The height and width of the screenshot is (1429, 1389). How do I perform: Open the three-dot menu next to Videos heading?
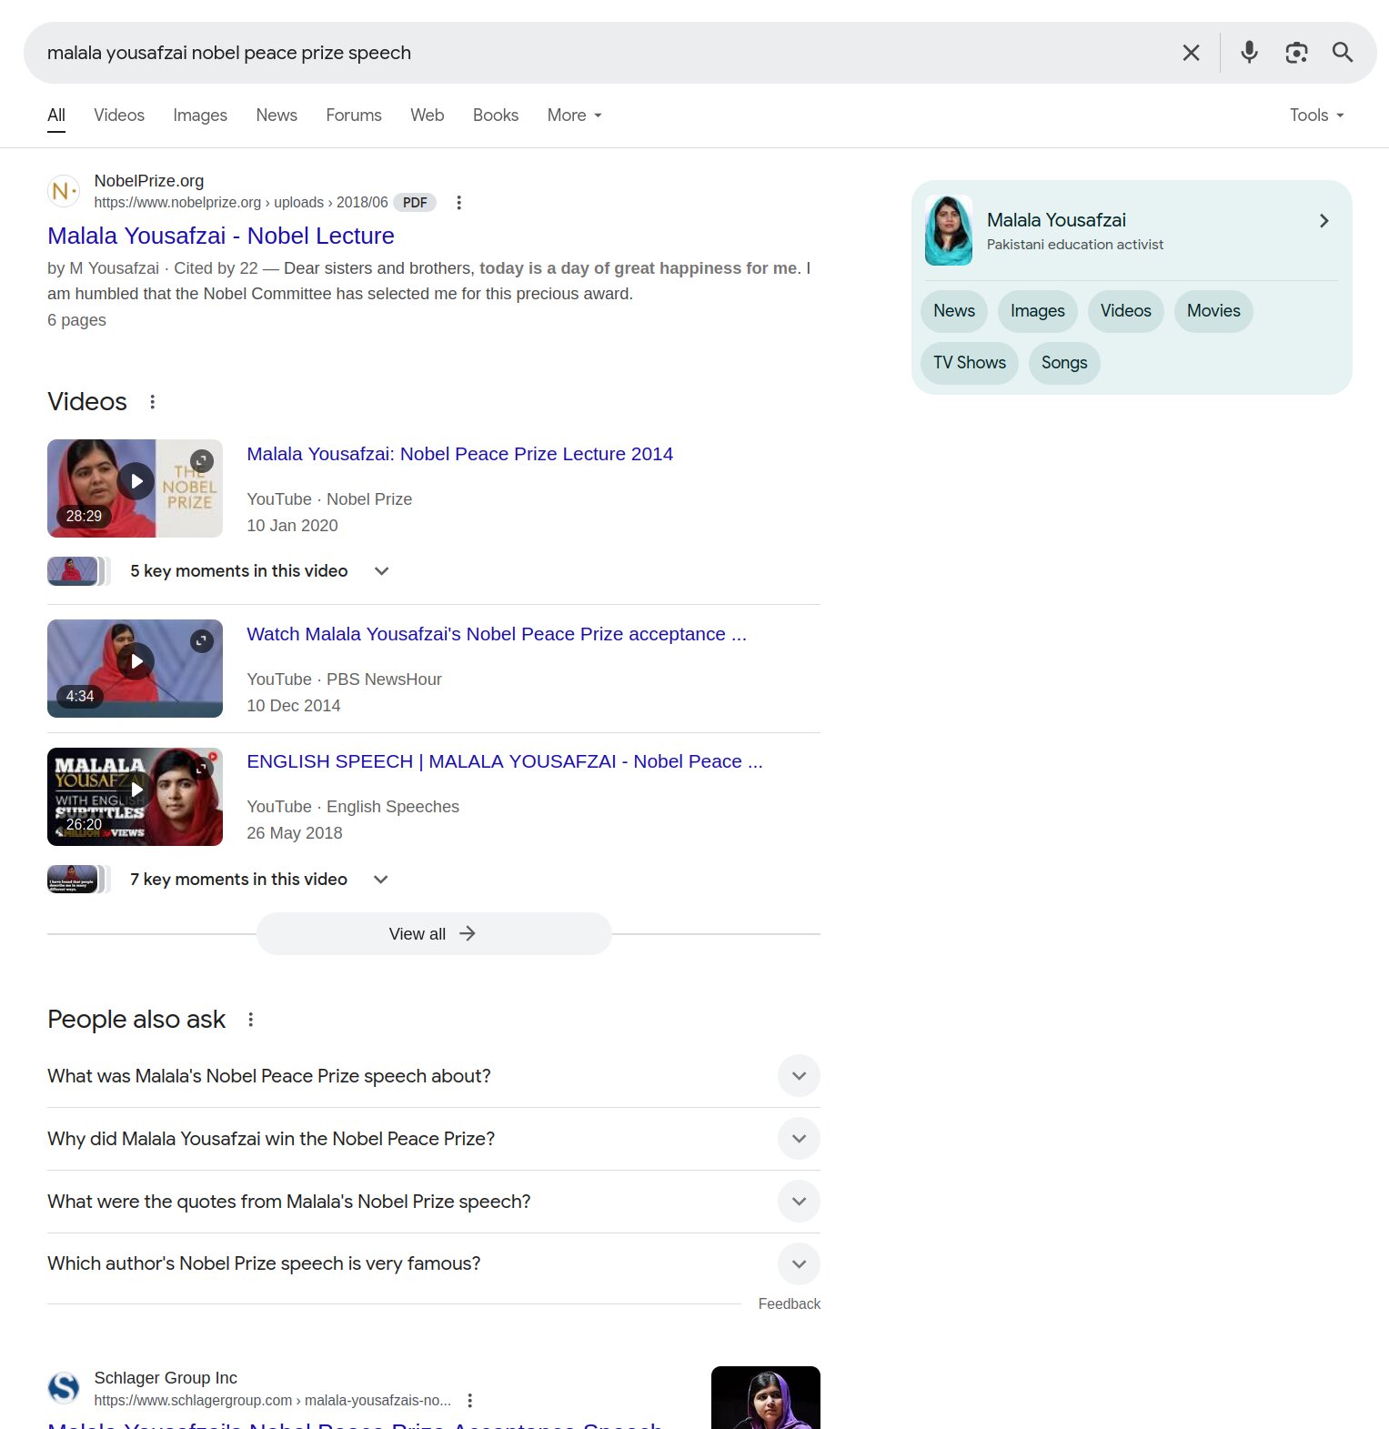point(153,402)
